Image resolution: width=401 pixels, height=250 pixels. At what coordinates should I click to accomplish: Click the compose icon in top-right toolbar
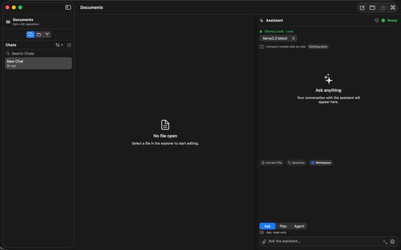click(x=362, y=7)
